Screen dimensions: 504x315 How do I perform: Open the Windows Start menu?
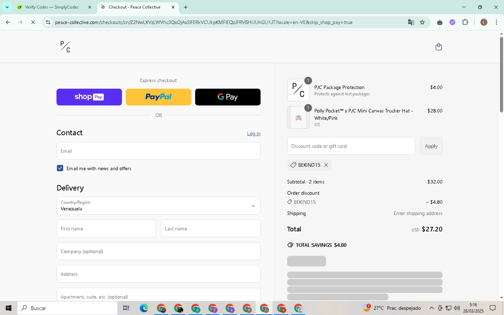[8, 308]
